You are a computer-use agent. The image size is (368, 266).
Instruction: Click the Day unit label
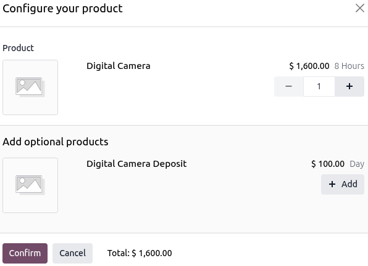point(357,164)
